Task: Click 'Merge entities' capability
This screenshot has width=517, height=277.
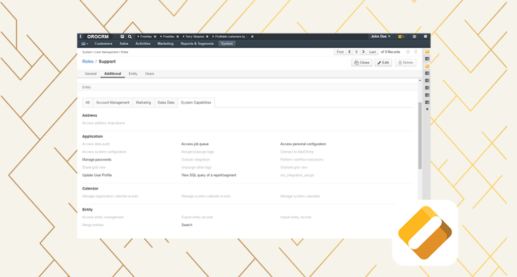Action: (x=93, y=225)
